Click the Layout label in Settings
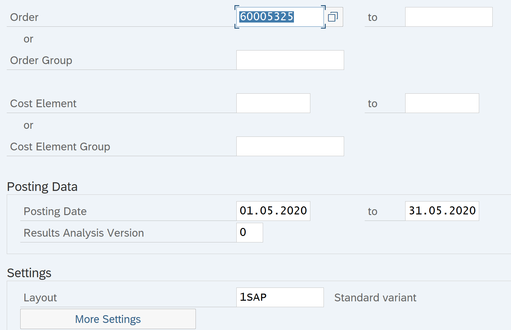 coord(40,298)
